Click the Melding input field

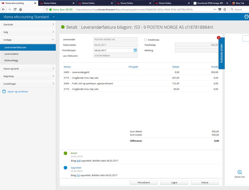[x=197, y=50]
